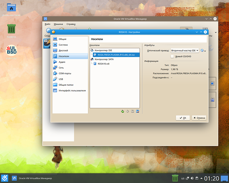Click the remove attachment icon below storage tree
This screenshot has width=229, height=183.
point(137,111)
